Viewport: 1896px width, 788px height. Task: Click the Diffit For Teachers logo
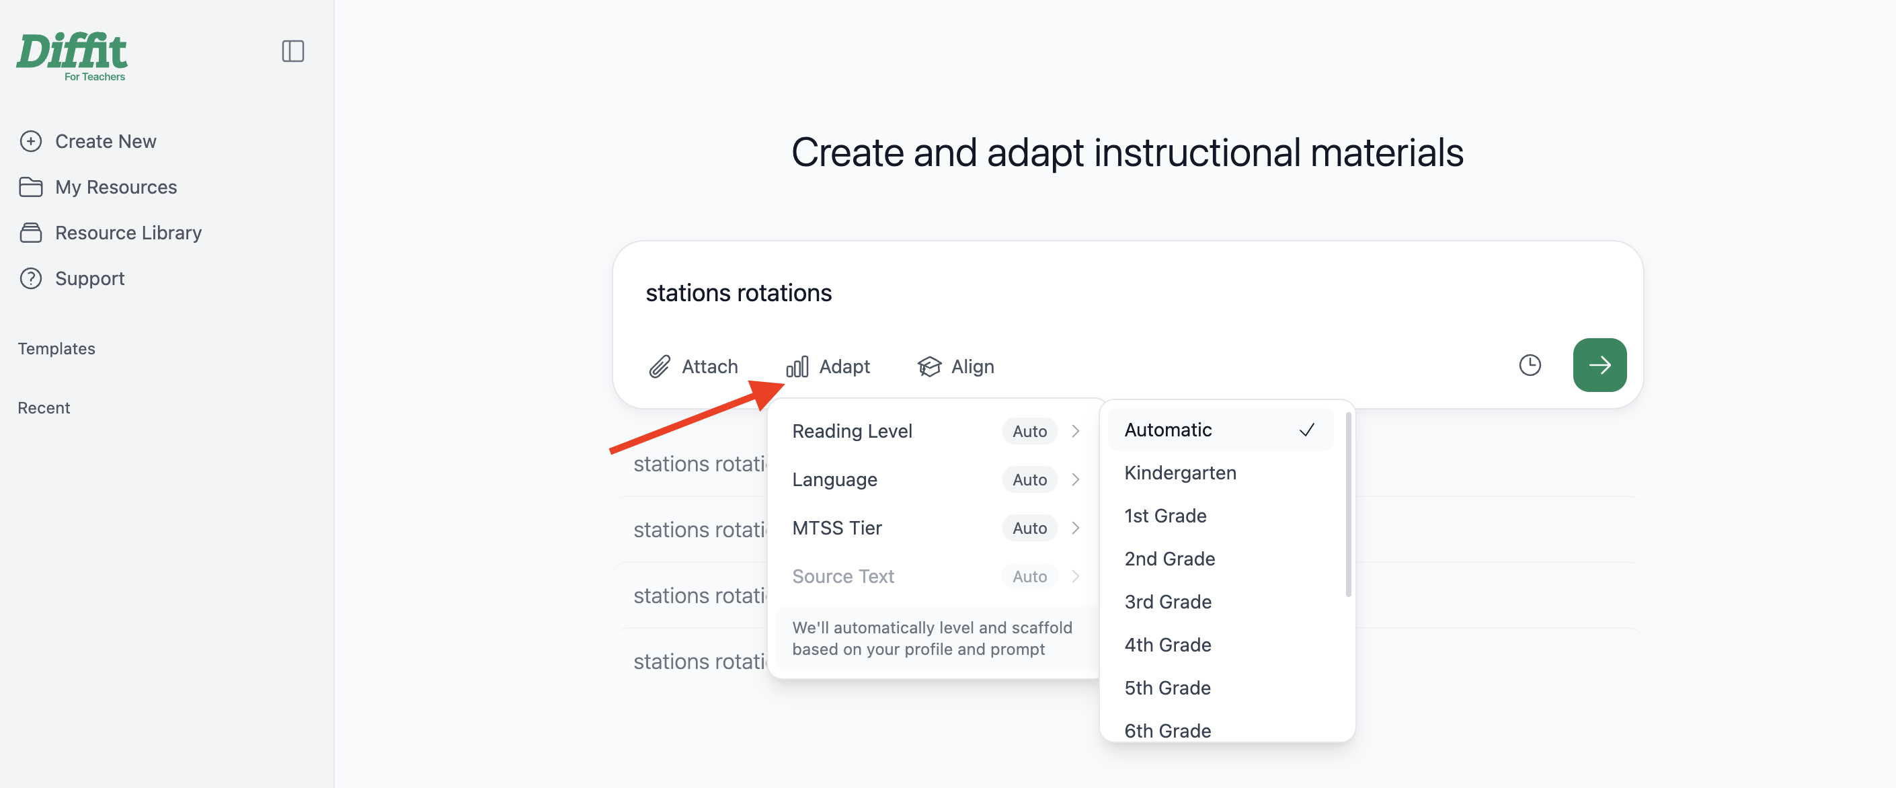pos(72,56)
